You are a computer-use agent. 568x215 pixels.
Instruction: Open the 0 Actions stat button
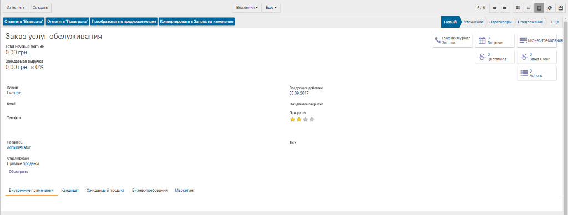pyautogui.click(x=537, y=74)
